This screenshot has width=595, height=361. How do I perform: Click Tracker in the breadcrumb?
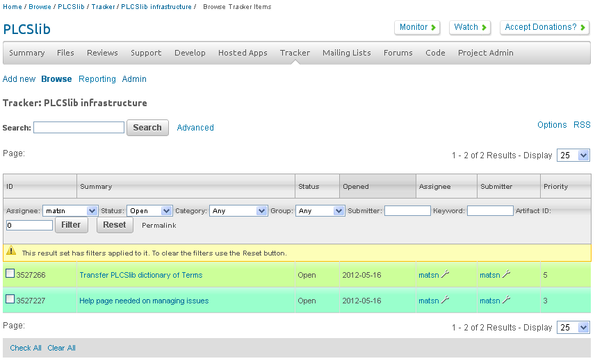tap(103, 7)
